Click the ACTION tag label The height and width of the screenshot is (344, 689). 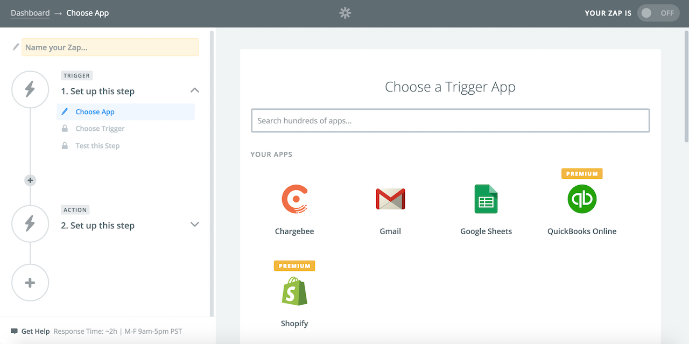(75, 210)
